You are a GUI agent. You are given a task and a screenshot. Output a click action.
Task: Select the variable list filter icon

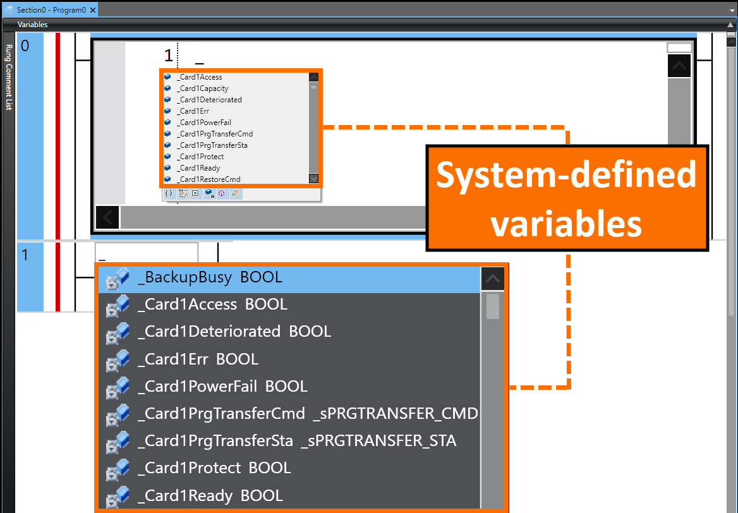point(183,193)
